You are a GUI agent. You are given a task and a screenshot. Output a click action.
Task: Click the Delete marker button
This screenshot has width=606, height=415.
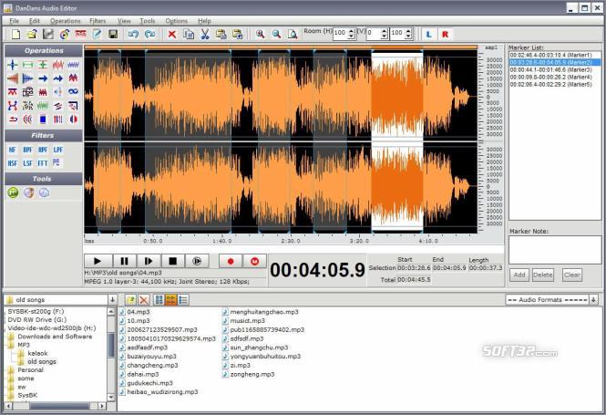(542, 275)
